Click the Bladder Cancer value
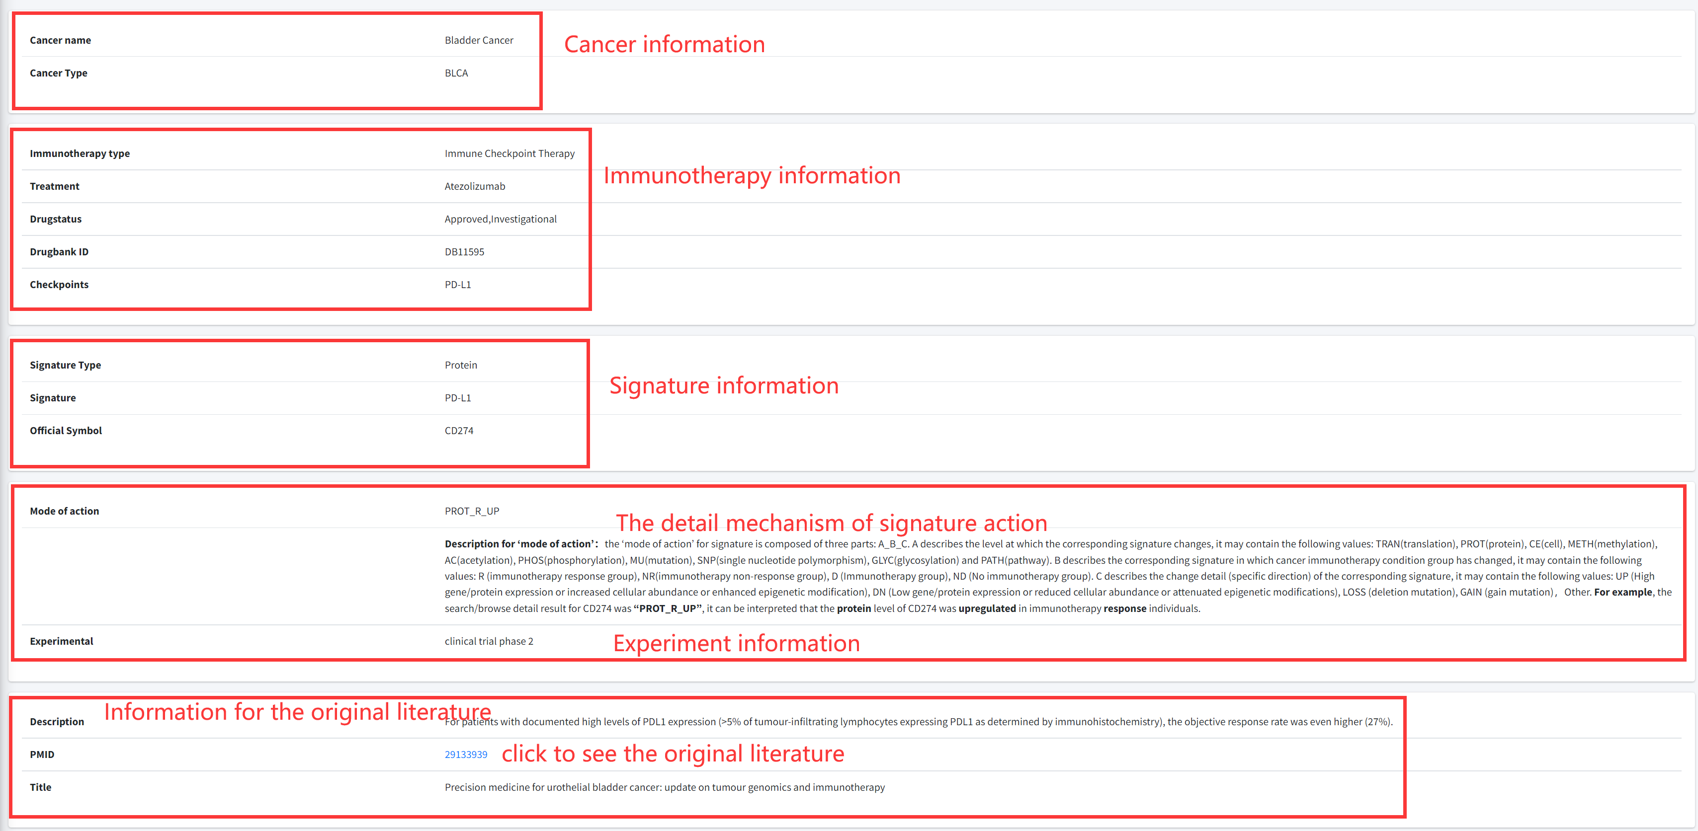This screenshot has height=831, width=1698. (x=479, y=40)
